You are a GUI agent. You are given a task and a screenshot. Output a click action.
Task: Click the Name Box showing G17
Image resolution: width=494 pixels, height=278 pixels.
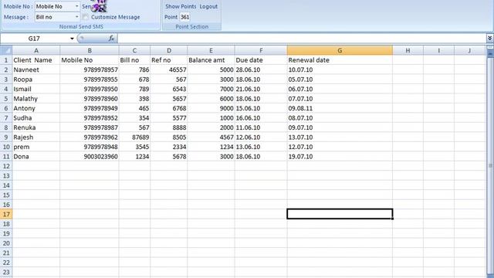(34, 39)
